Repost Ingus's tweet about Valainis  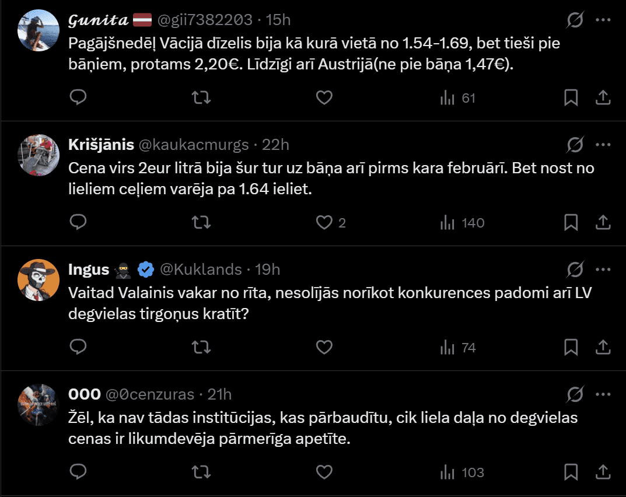pyautogui.click(x=201, y=348)
